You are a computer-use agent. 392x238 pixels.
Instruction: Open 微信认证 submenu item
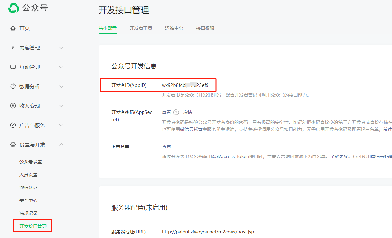(28, 188)
